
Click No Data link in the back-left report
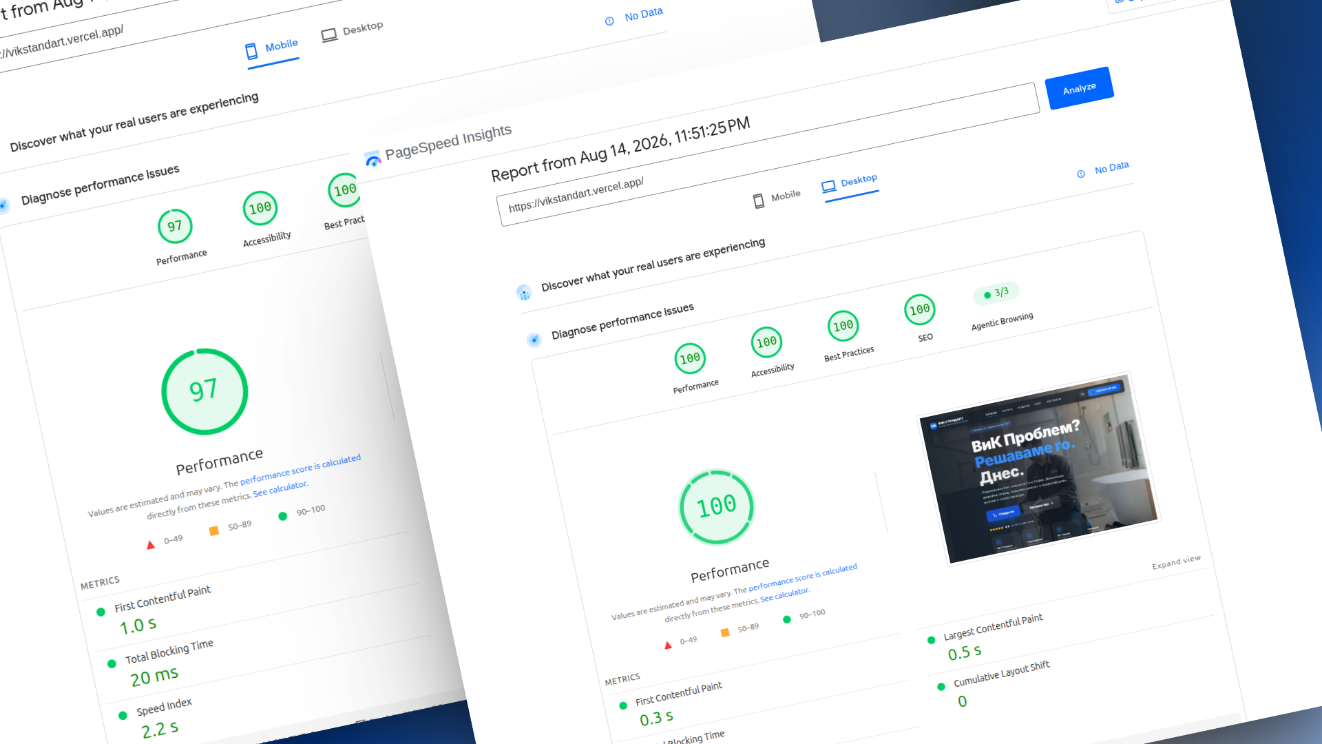click(x=634, y=17)
